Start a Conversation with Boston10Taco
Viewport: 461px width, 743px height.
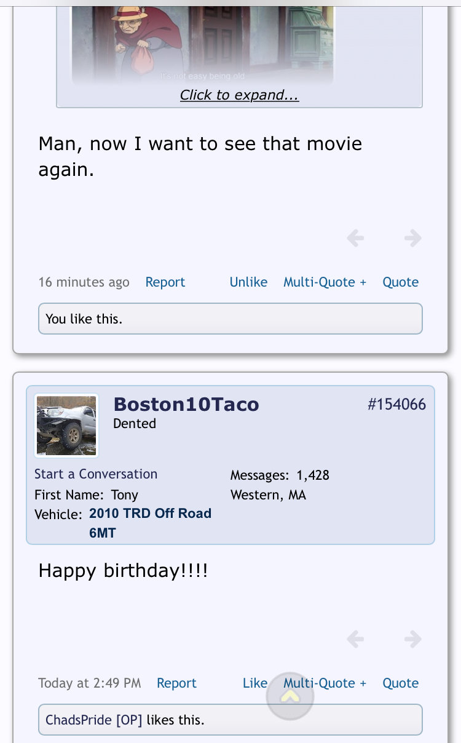tap(96, 474)
